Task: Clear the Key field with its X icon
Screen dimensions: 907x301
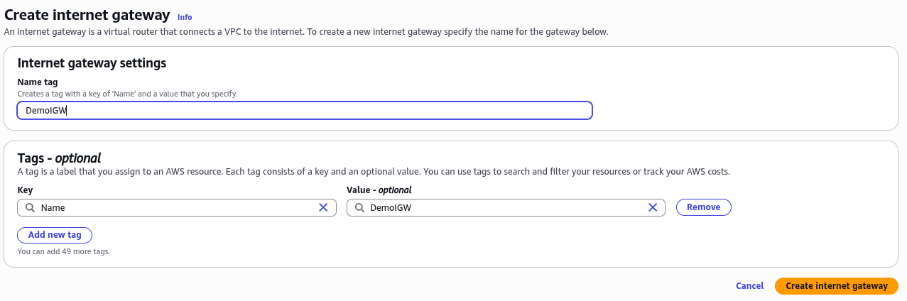Action: 323,207
